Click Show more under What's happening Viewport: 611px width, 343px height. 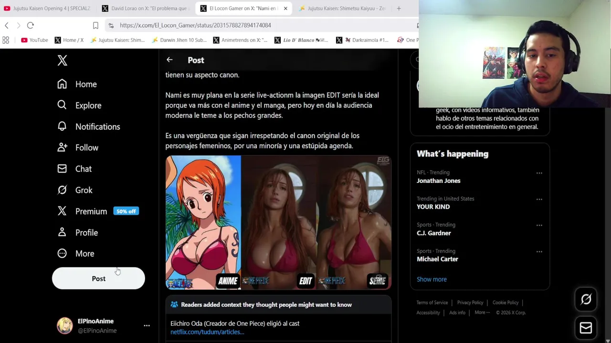pos(432,279)
